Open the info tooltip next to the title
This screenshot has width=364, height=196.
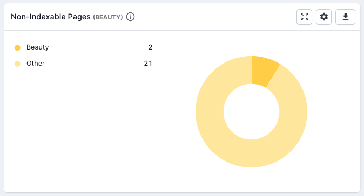pos(130,17)
